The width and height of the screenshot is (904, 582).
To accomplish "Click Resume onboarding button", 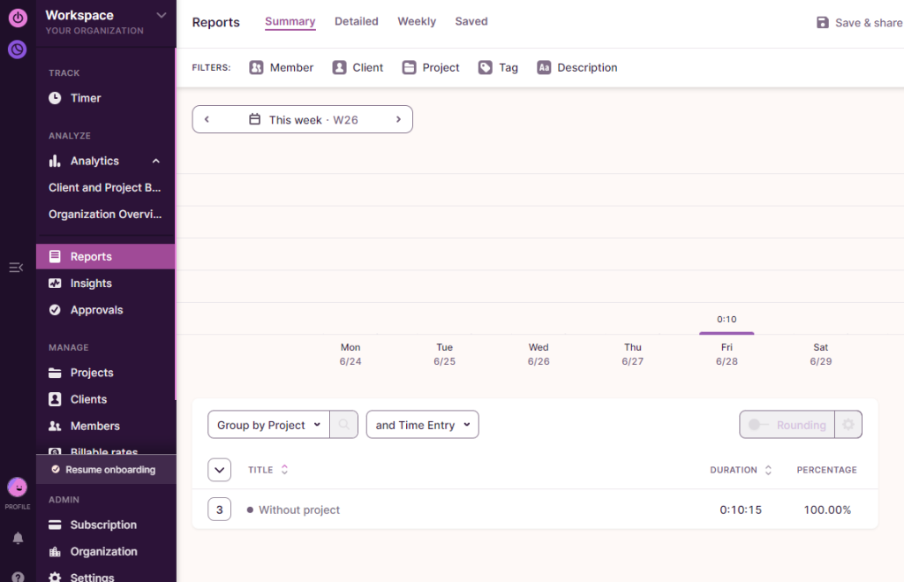I will click(x=106, y=470).
